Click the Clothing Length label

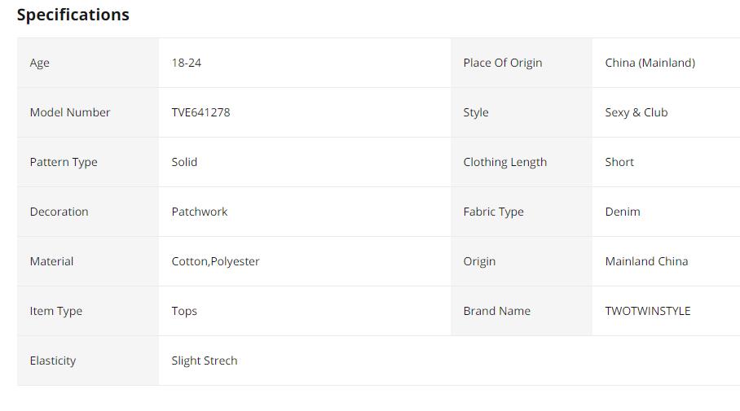pos(504,162)
